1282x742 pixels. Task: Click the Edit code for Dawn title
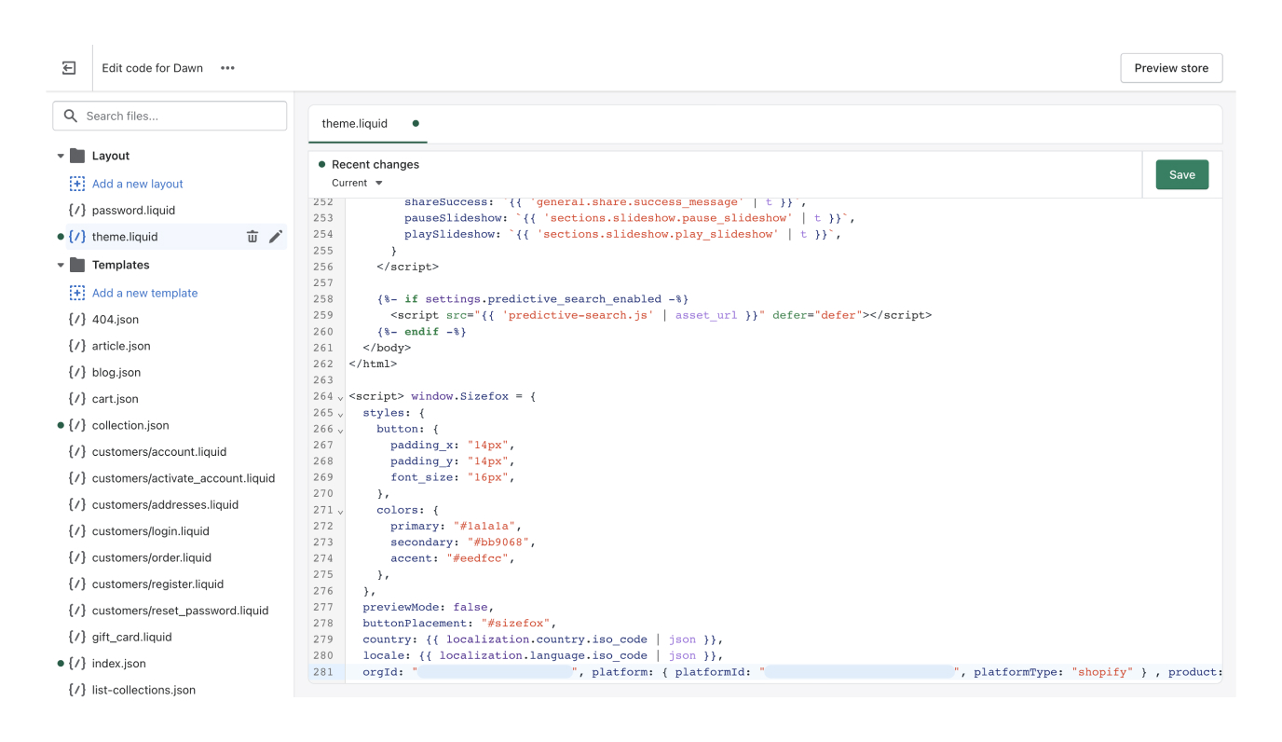pos(152,68)
